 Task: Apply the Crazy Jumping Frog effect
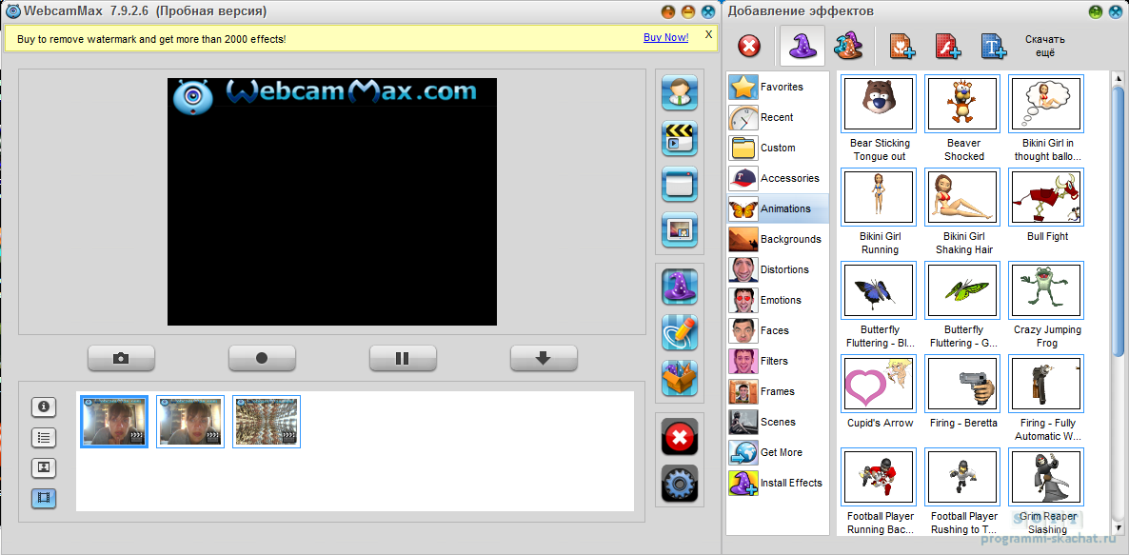(x=1046, y=290)
